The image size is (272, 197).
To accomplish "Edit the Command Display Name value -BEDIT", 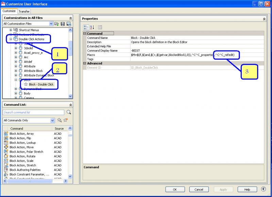I will coord(198,50).
